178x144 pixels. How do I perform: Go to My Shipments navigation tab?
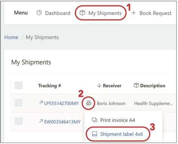pyautogui.click(x=101, y=13)
